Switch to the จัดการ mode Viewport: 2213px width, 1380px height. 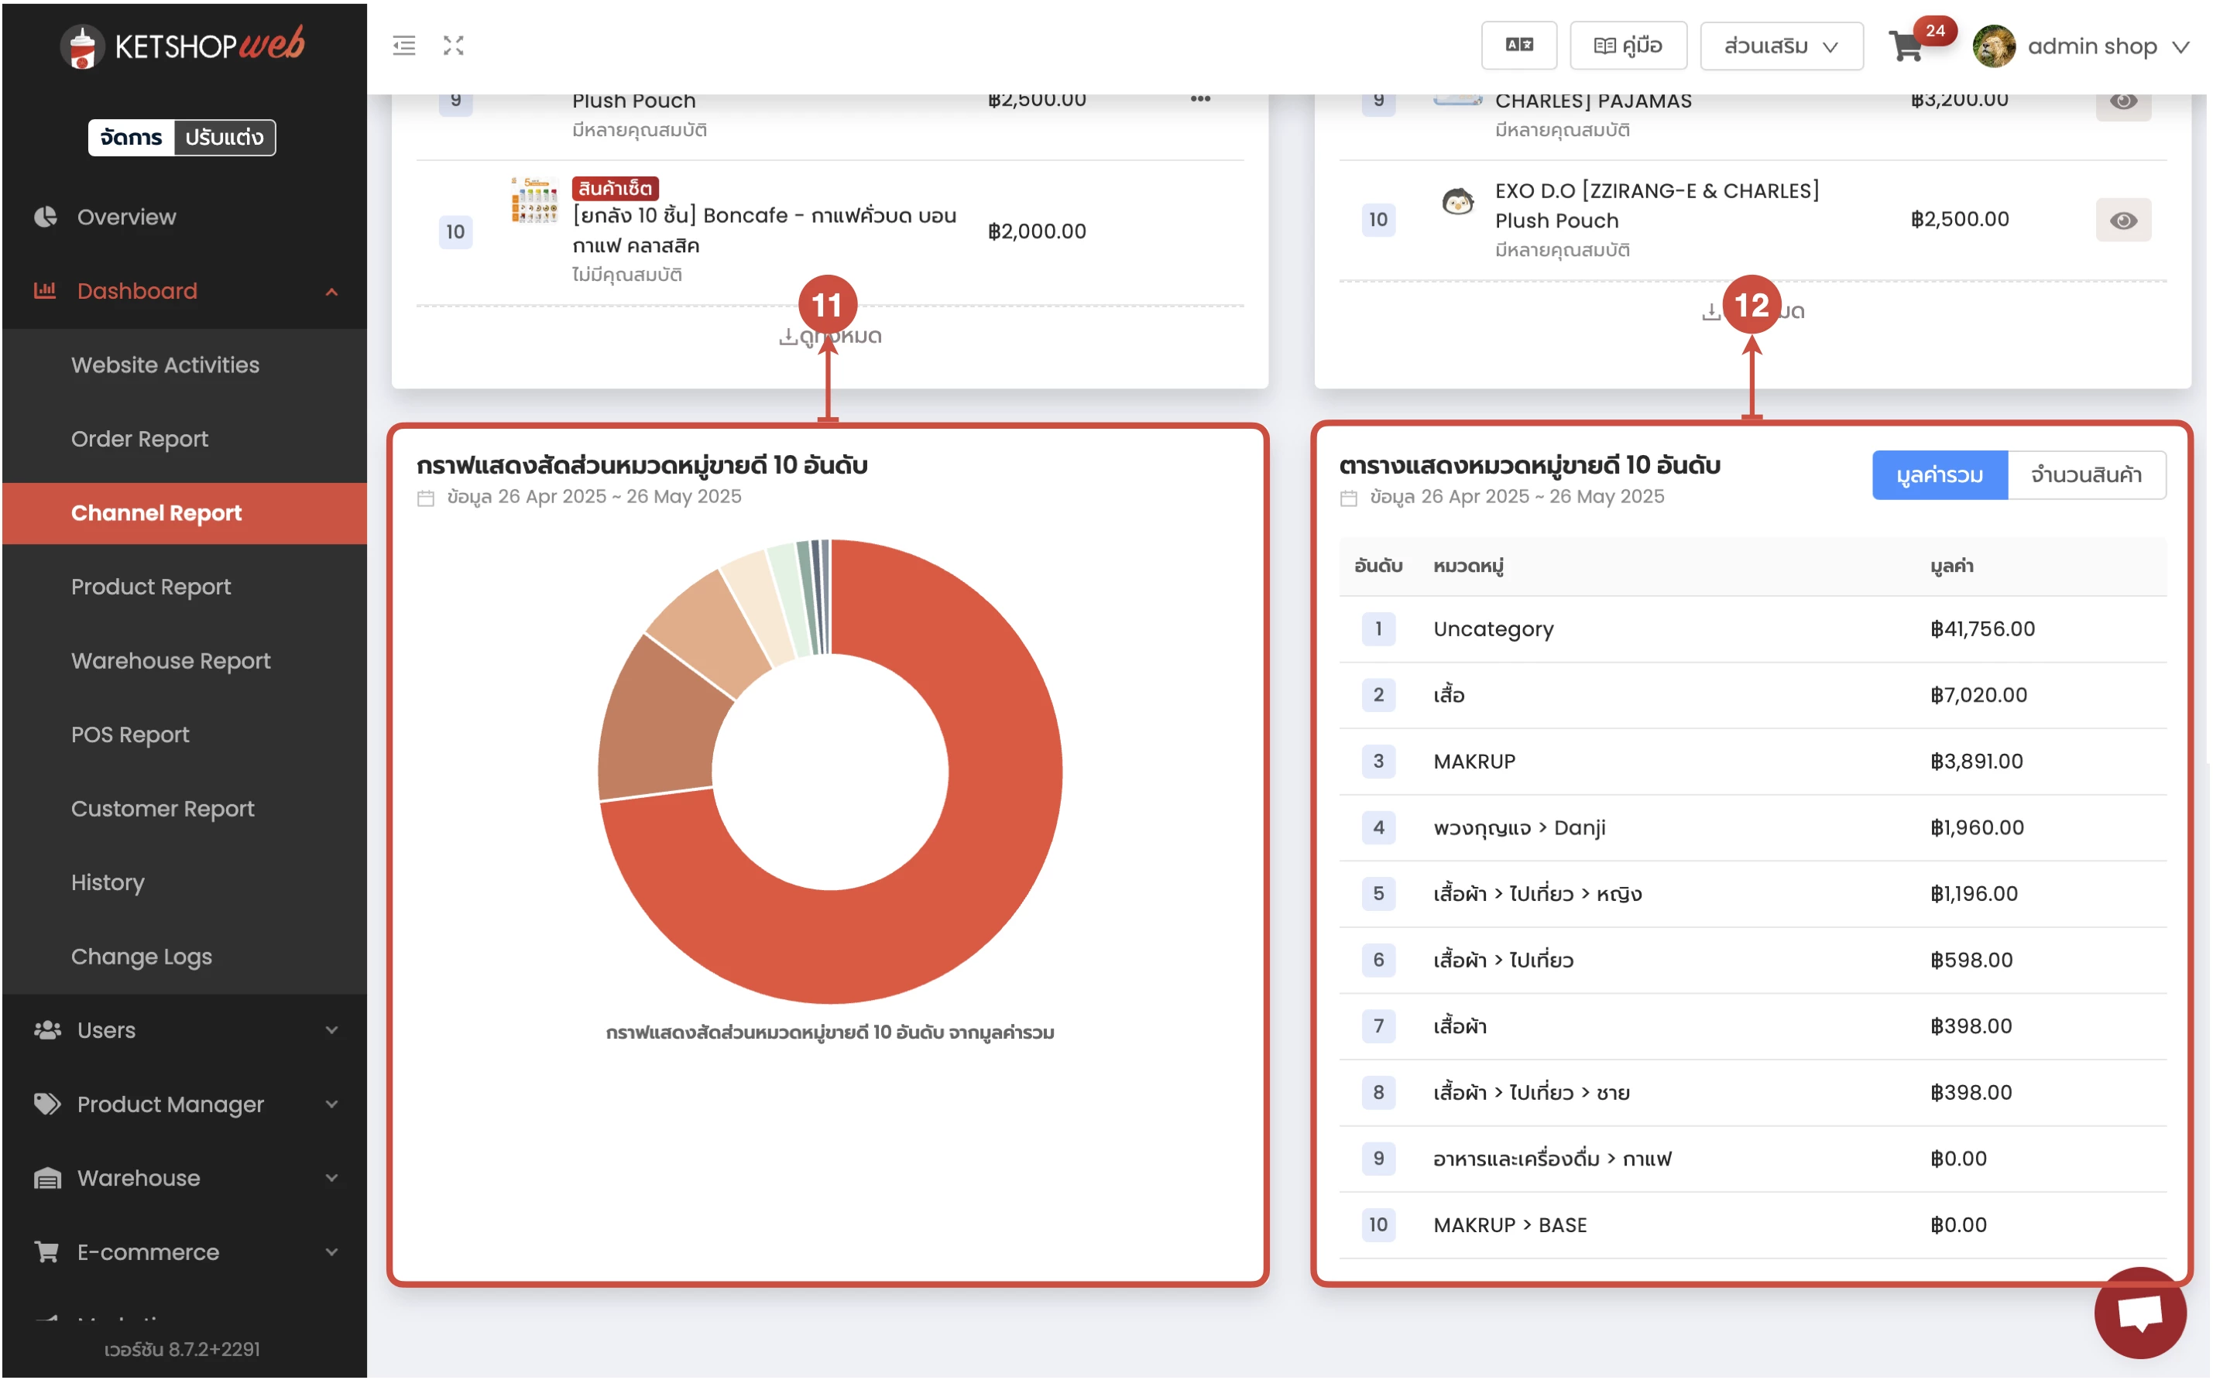132,137
